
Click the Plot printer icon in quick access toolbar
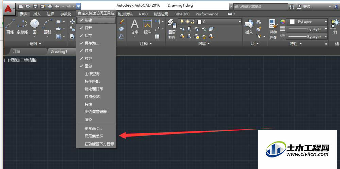click(x=50, y=6)
